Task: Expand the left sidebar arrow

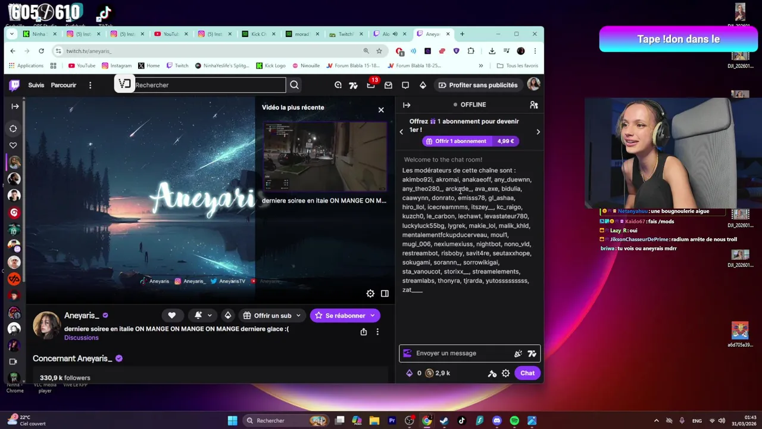Action: tap(15, 106)
